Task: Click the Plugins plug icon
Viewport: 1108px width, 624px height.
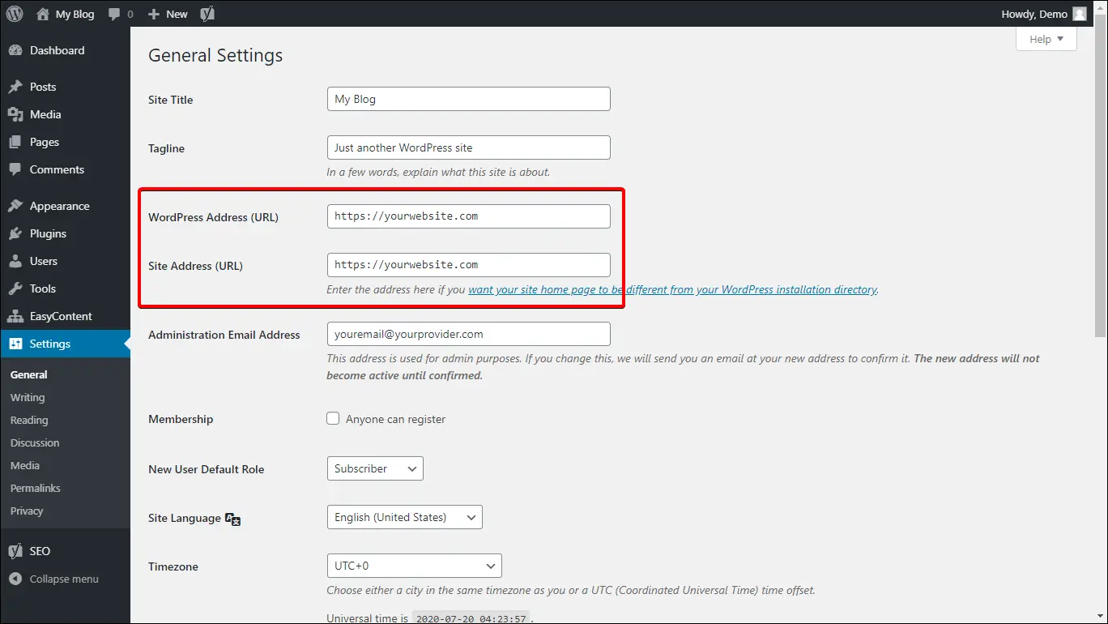Action: click(x=15, y=233)
